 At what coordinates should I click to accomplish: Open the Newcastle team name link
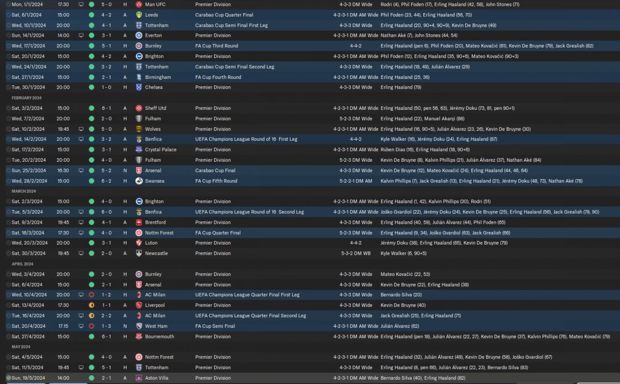tap(156, 253)
